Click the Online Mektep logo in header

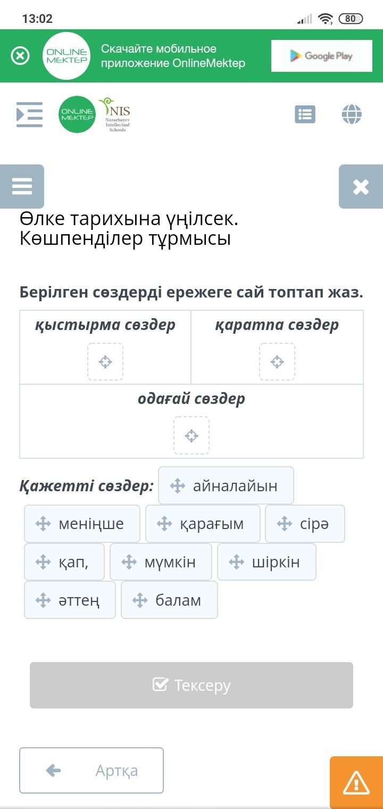coord(77,114)
